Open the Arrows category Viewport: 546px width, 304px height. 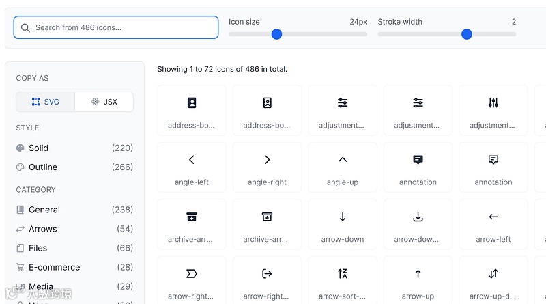(43, 229)
